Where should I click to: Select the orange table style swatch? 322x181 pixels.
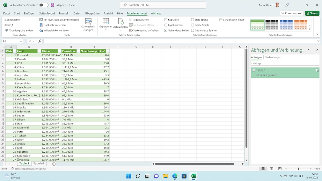(x=300, y=25)
